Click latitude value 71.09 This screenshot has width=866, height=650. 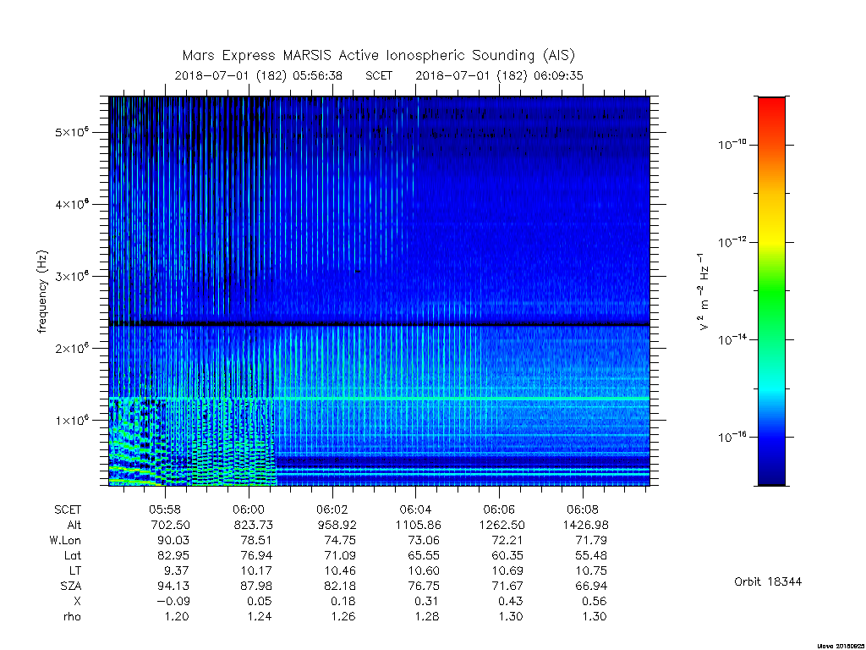pos(340,555)
